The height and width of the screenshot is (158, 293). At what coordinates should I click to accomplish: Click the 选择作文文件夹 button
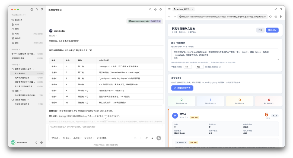coord(182,88)
